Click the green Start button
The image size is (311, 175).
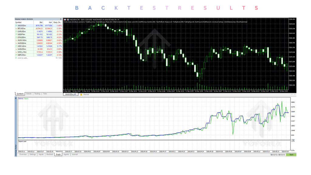click(x=291, y=155)
